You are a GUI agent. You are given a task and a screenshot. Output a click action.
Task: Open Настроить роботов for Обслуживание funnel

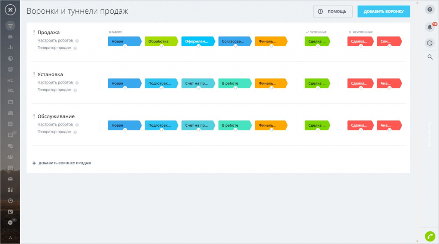(x=55, y=125)
